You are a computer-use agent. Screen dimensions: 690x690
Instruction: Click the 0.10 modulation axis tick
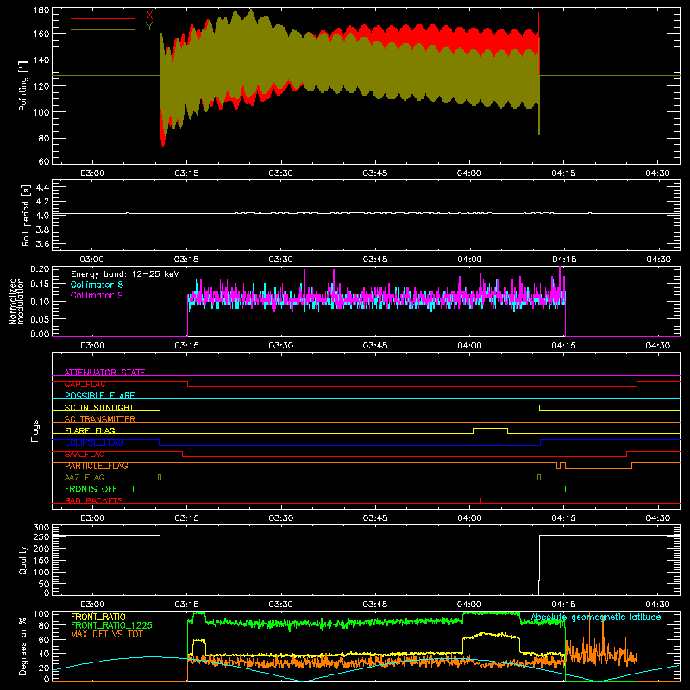[40, 301]
